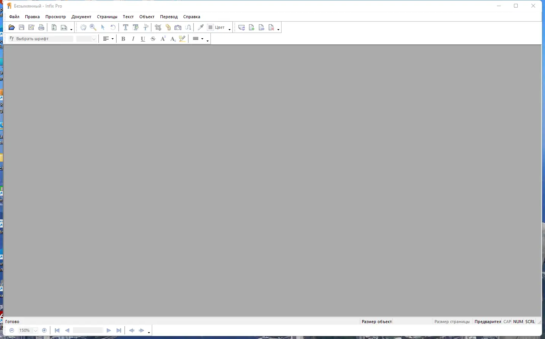Image resolution: width=545 pixels, height=339 pixels.
Task: Toggle Italic formatting
Action: click(x=133, y=39)
